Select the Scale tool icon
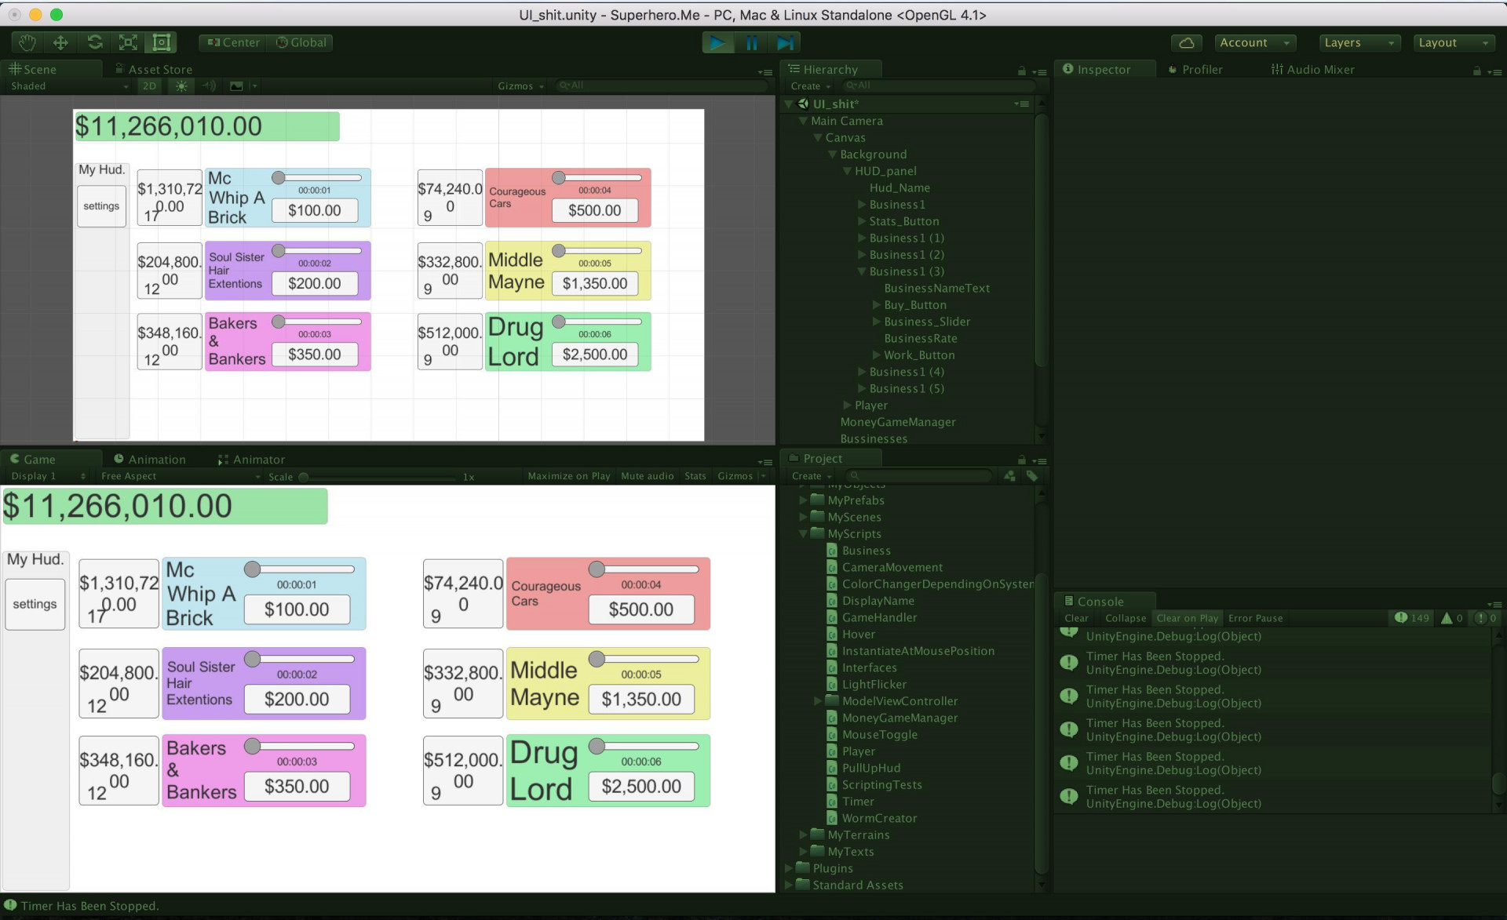Viewport: 1507px width, 920px height. [128, 42]
